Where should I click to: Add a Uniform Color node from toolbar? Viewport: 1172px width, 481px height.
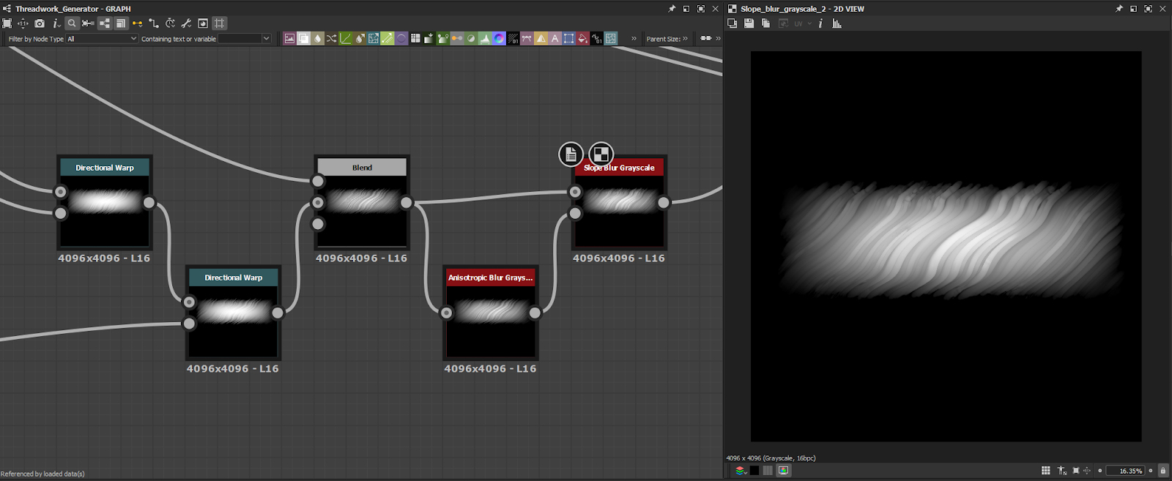pyautogui.click(x=582, y=38)
